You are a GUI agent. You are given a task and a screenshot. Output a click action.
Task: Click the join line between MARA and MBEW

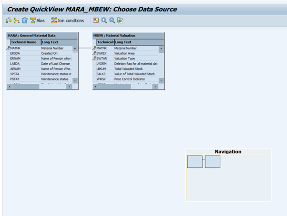pyautogui.click(x=85, y=48)
